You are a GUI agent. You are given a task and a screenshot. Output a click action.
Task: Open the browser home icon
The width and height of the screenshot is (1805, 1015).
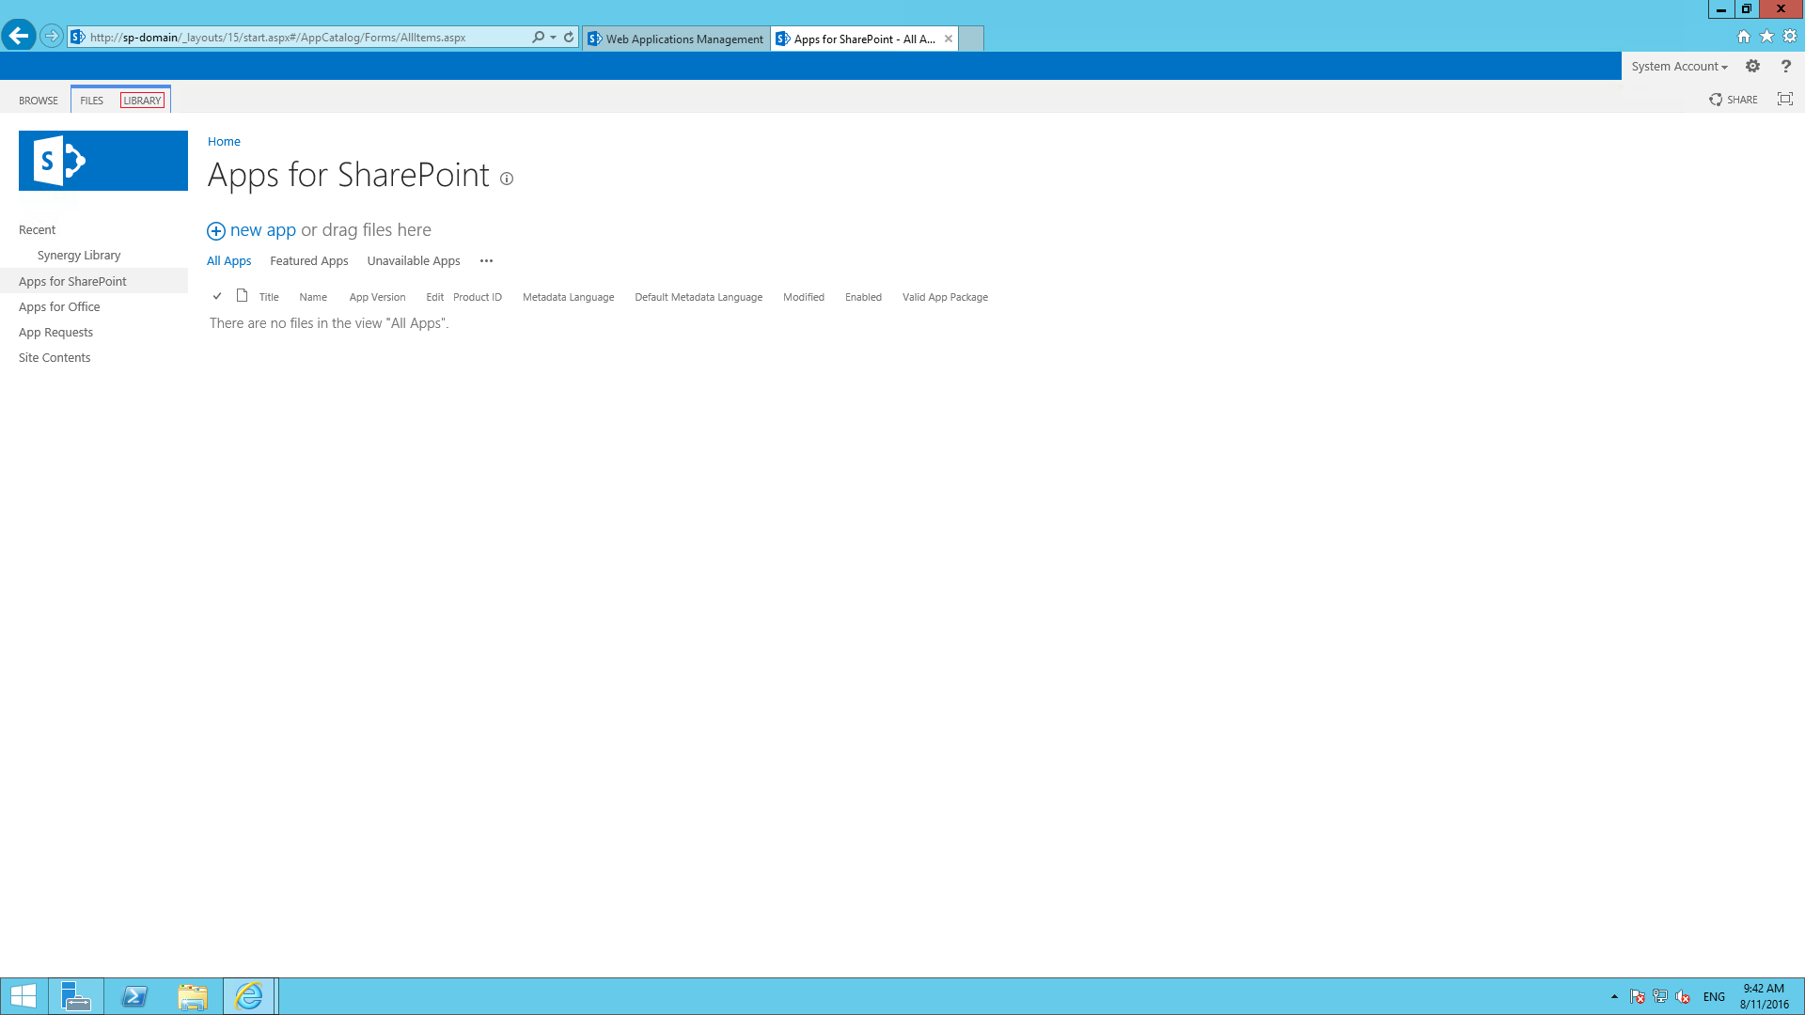pos(1744,37)
